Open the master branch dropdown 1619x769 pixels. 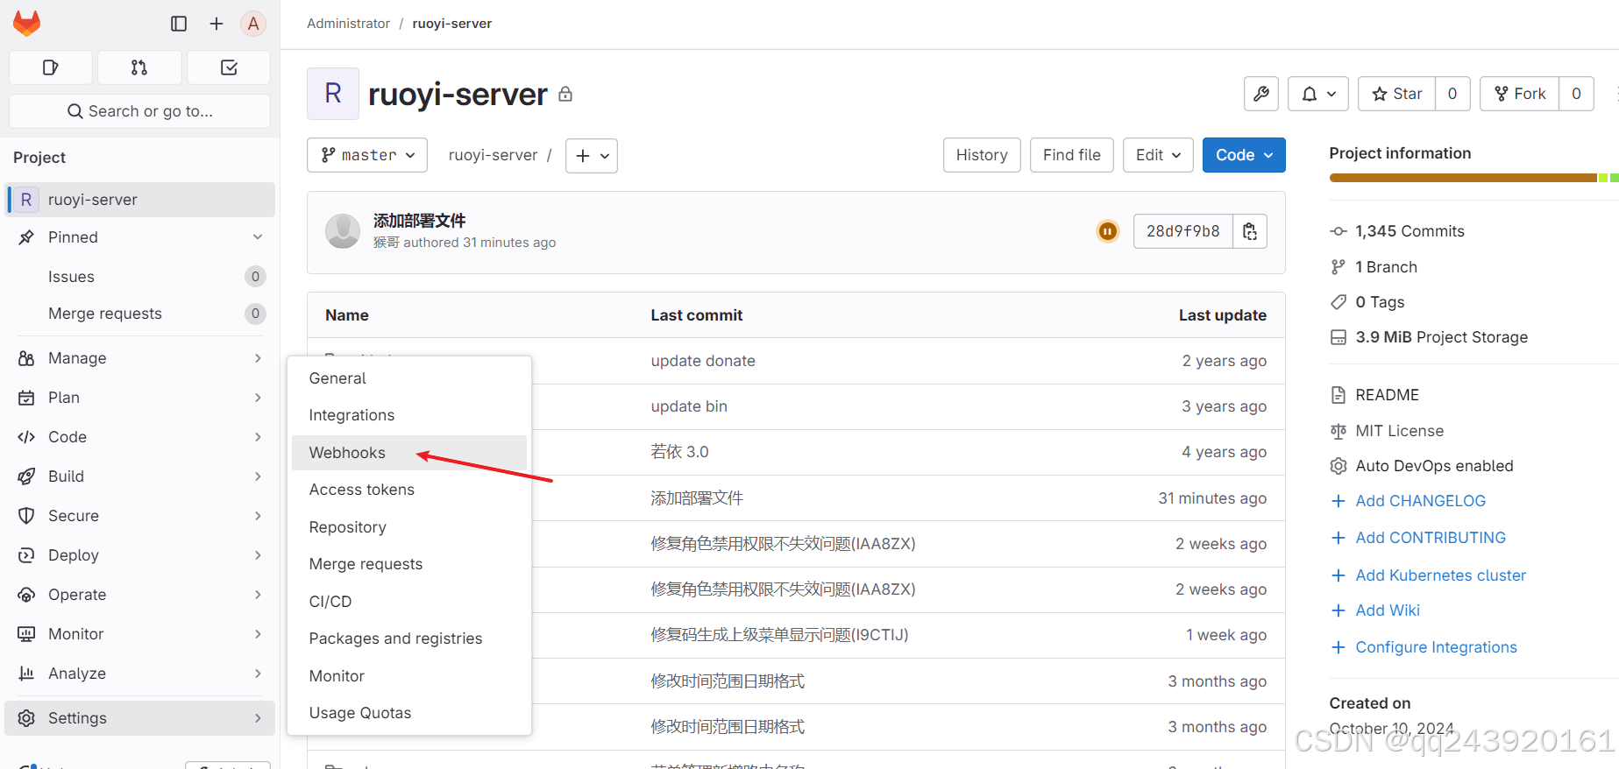pos(367,155)
